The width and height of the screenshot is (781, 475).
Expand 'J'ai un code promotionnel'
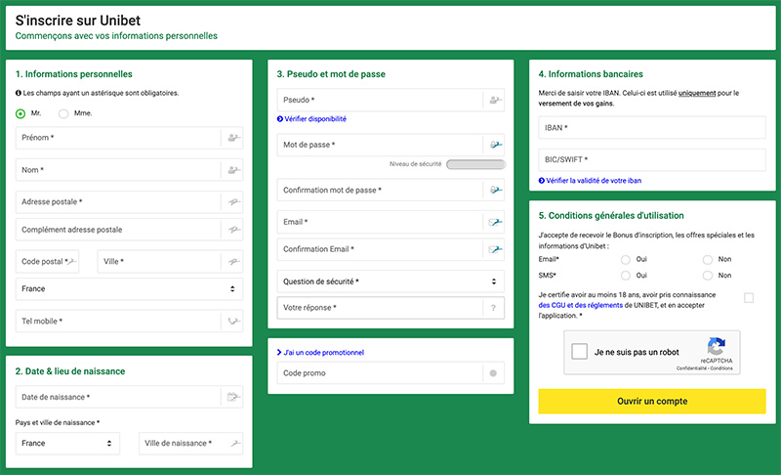(x=320, y=353)
